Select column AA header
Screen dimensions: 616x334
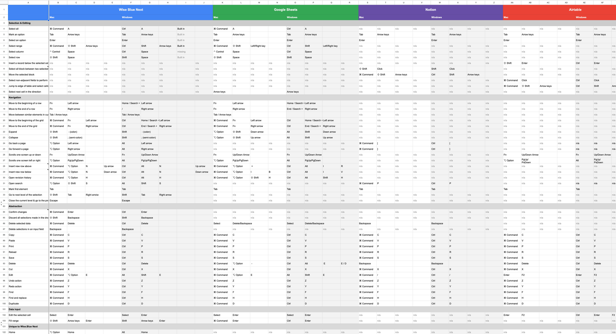point(512,2)
